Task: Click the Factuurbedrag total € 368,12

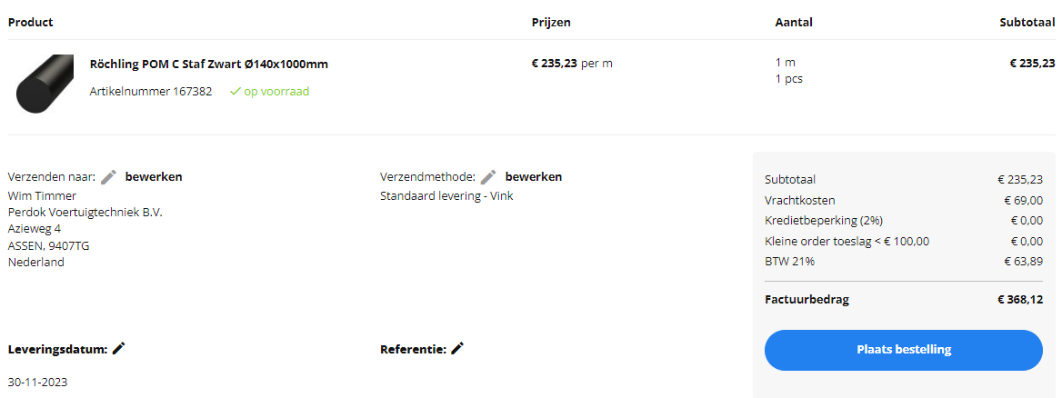Action: click(x=1019, y=300)
